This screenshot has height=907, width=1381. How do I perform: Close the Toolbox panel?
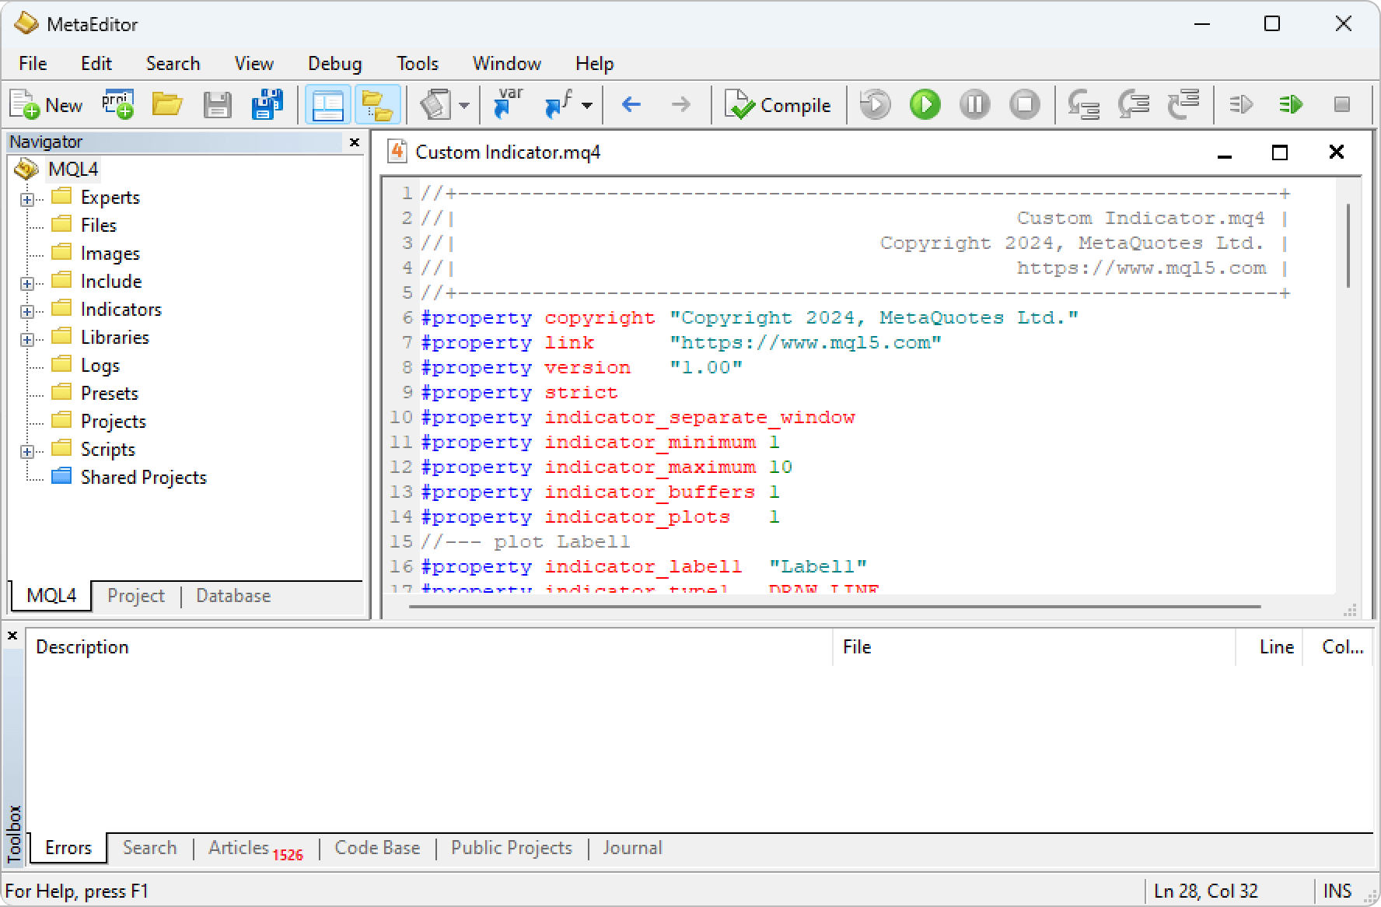click(12, 636)
